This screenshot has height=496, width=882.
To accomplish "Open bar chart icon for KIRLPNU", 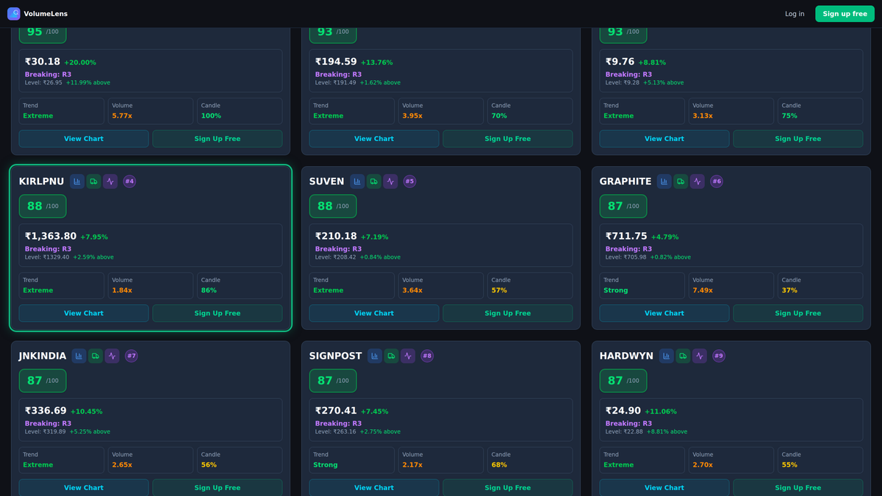I will (x=77, y=181).
